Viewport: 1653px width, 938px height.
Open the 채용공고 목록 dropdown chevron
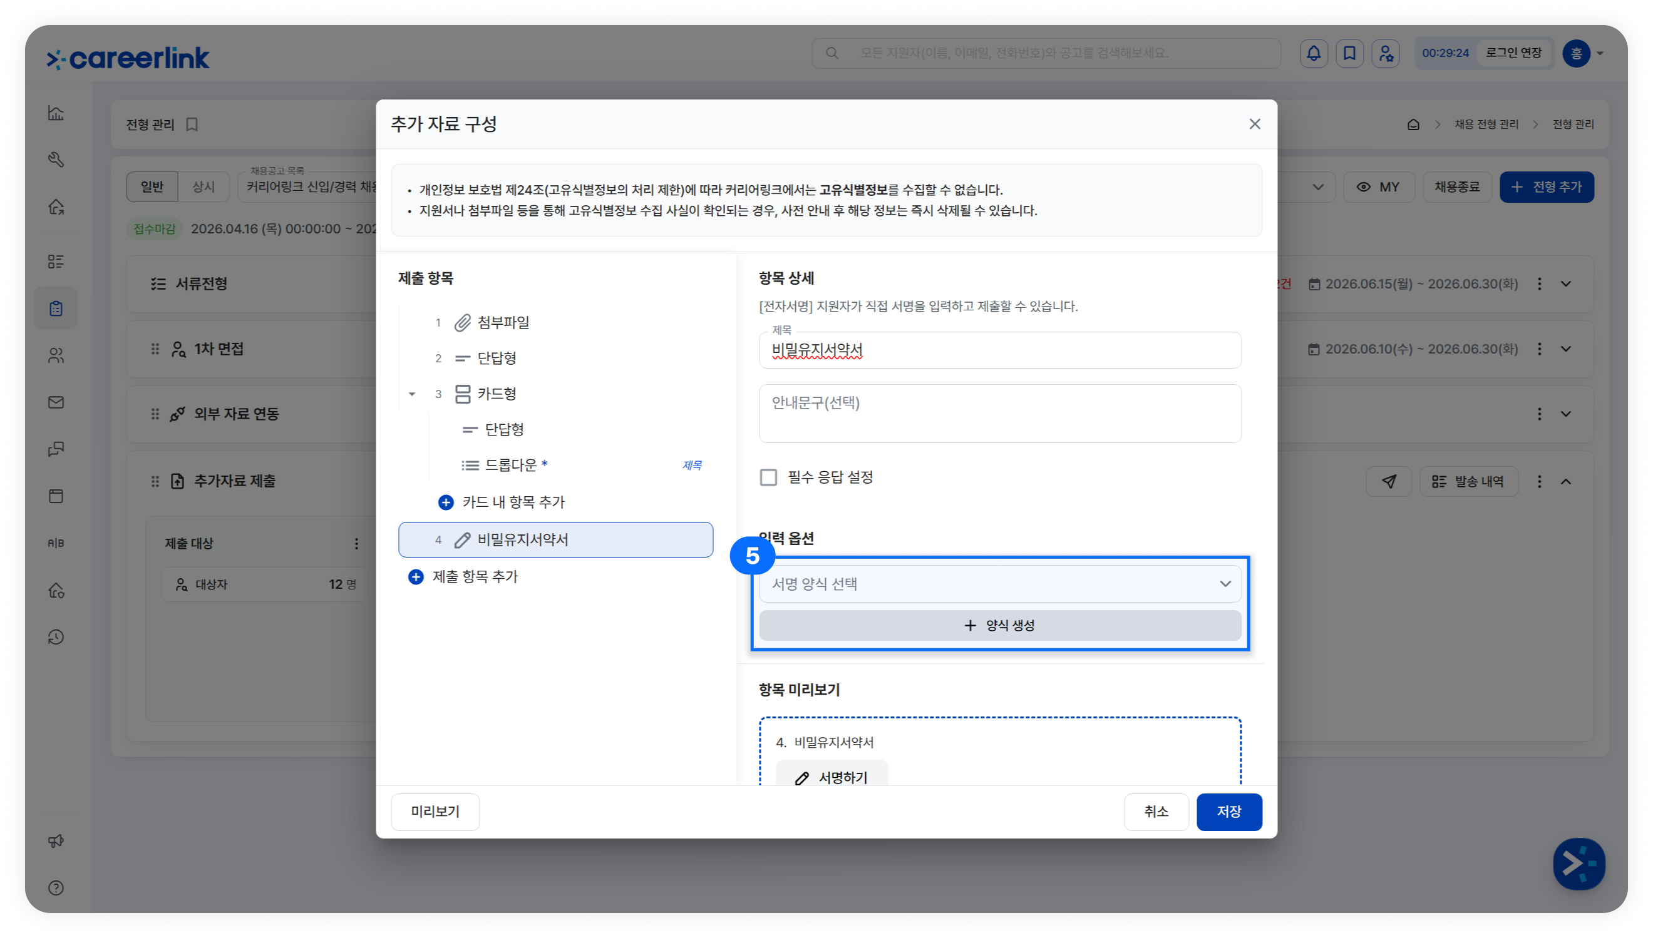coord(1318,187)
